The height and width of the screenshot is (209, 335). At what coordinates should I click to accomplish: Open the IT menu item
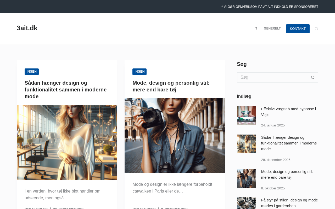256,29
